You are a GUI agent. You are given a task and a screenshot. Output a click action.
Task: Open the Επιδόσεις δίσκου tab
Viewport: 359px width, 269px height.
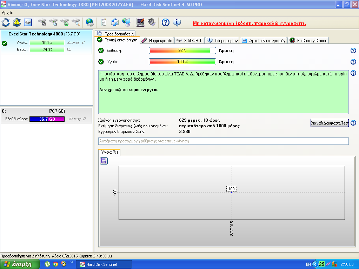pyautogui.click(x=308, y=40)
